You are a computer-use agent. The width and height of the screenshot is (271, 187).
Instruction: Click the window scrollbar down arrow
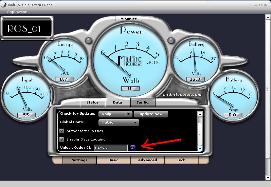click(268, 178)
